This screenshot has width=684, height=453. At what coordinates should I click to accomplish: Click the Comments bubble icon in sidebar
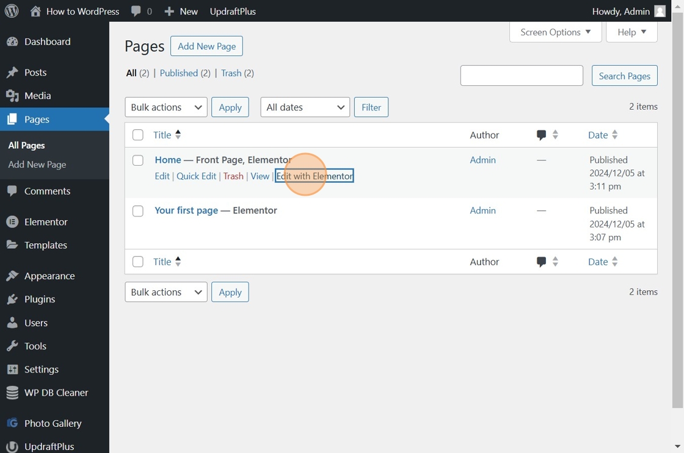click(12, 191)
